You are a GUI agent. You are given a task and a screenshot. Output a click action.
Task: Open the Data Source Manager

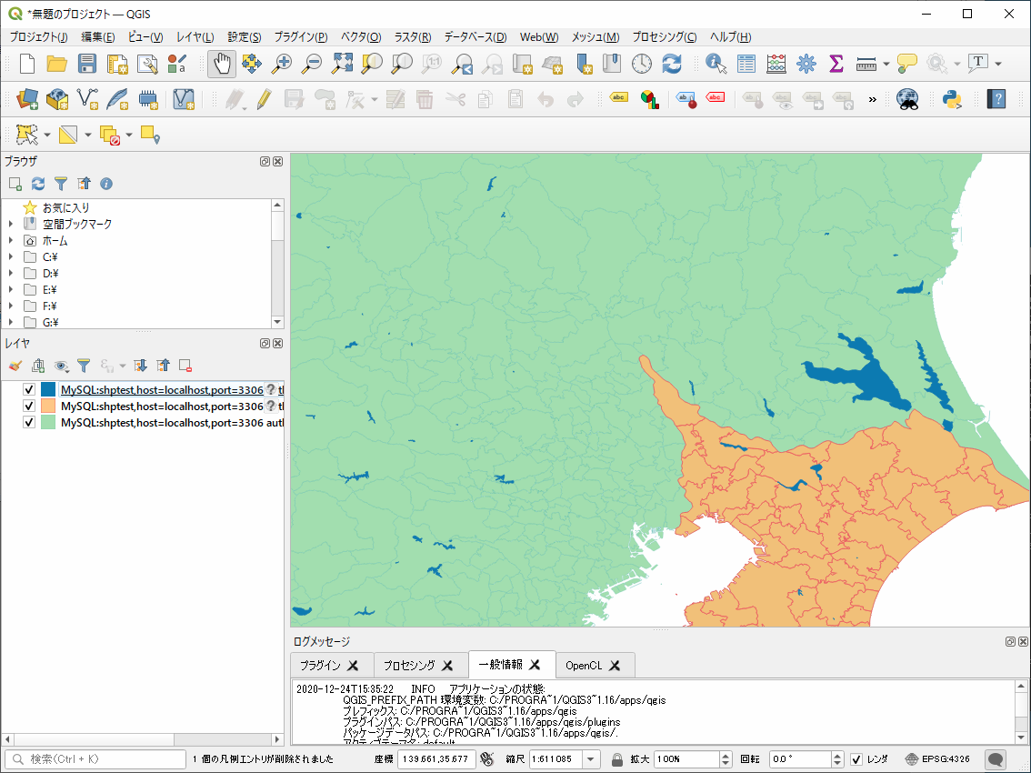[27, 99]
